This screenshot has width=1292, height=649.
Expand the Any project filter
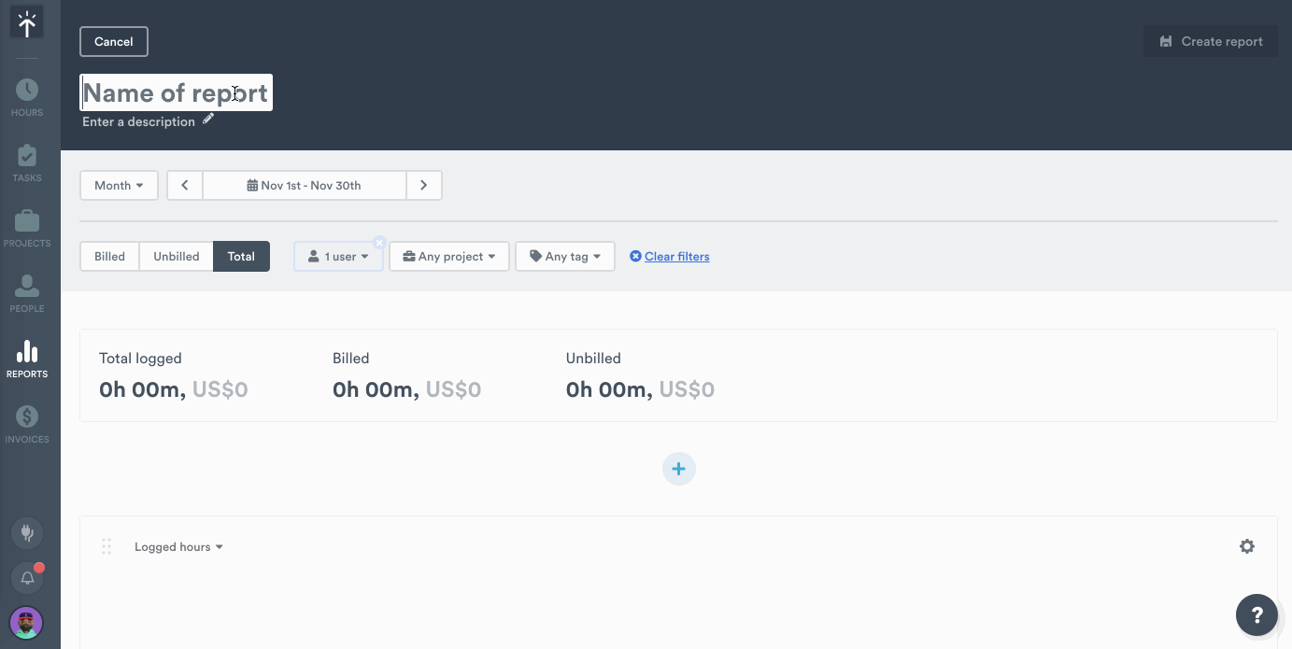448,256
